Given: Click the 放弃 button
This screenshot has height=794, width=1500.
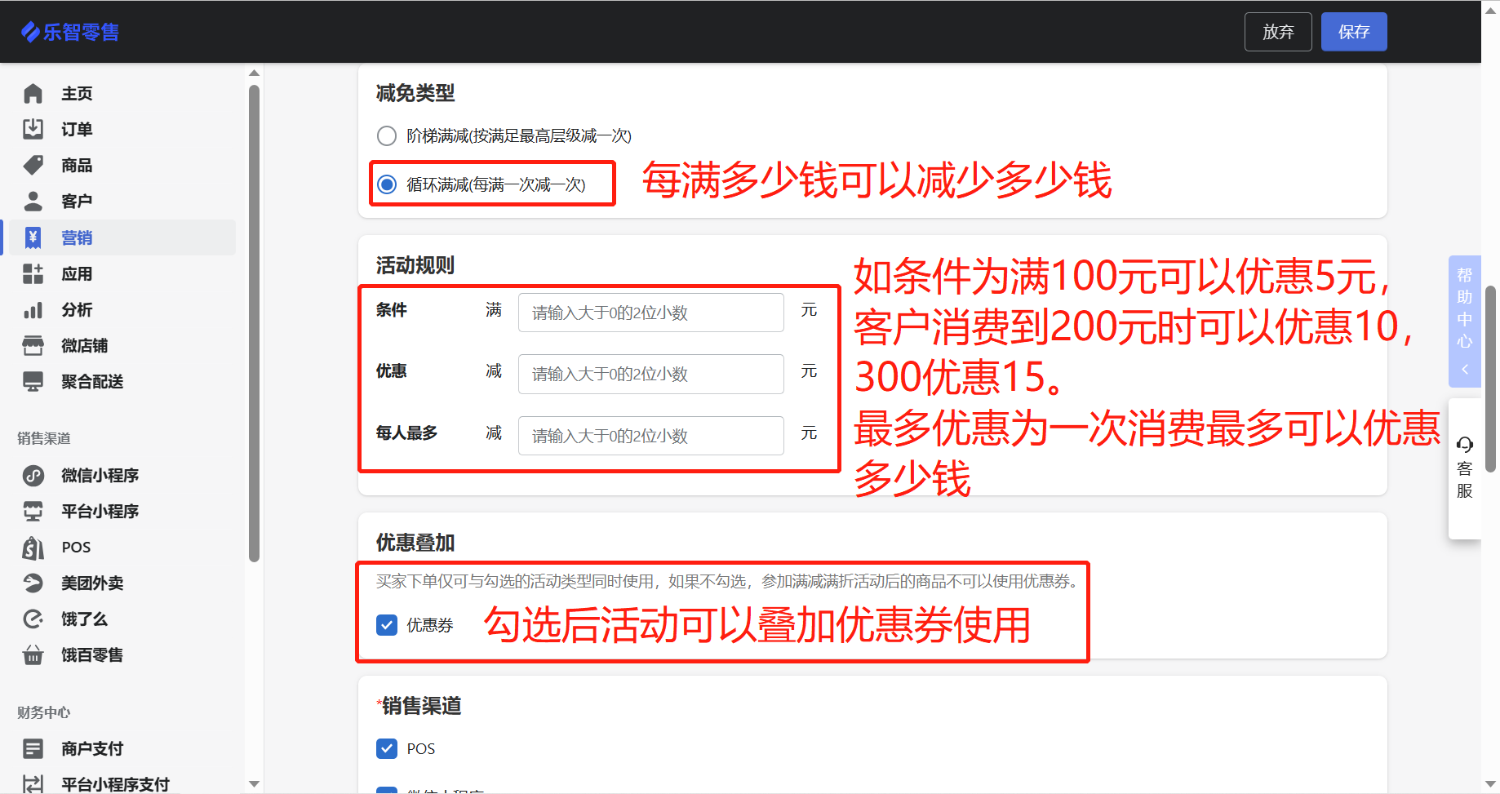Looking at the screenshot, I should tap(1278, 32).
